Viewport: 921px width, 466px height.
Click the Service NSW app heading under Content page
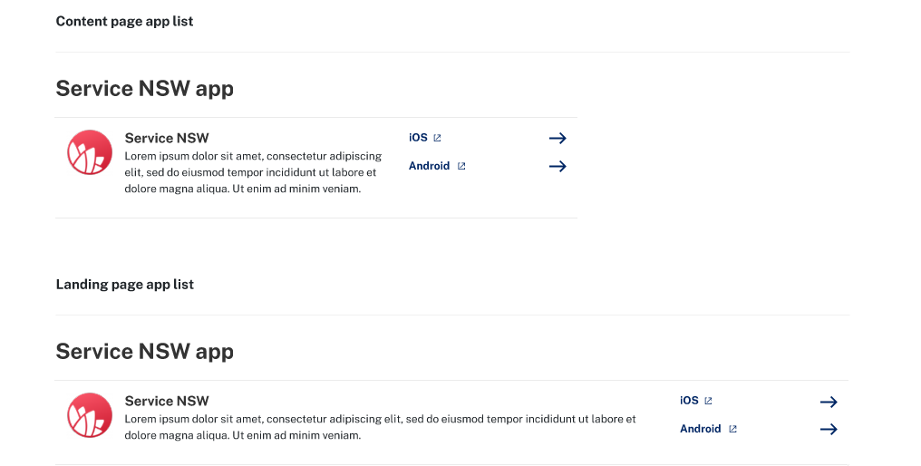(144, 89)
